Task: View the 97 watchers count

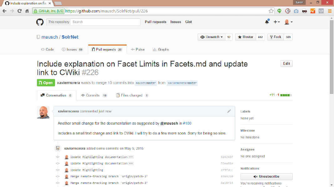Action: (229, 37)
